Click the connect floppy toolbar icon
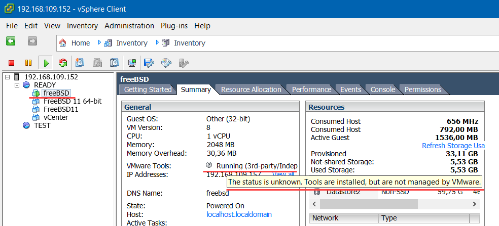The height and width of the screenshot is (226, 499). tap(149, 63)
